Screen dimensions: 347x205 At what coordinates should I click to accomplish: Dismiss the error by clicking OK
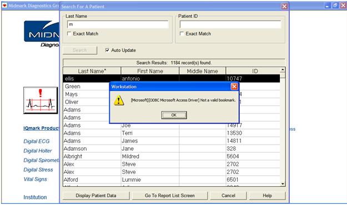tap(174, 115)
